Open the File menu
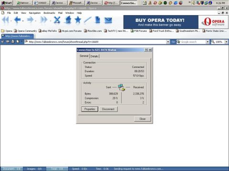The image size is (229, 171). pos(9,13)
